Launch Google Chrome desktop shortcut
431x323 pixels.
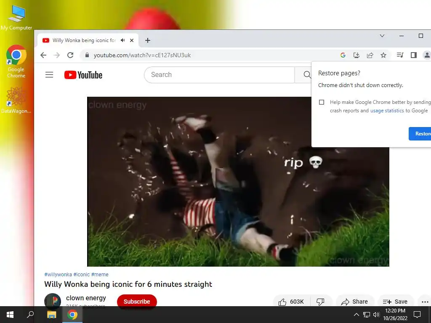16,61
